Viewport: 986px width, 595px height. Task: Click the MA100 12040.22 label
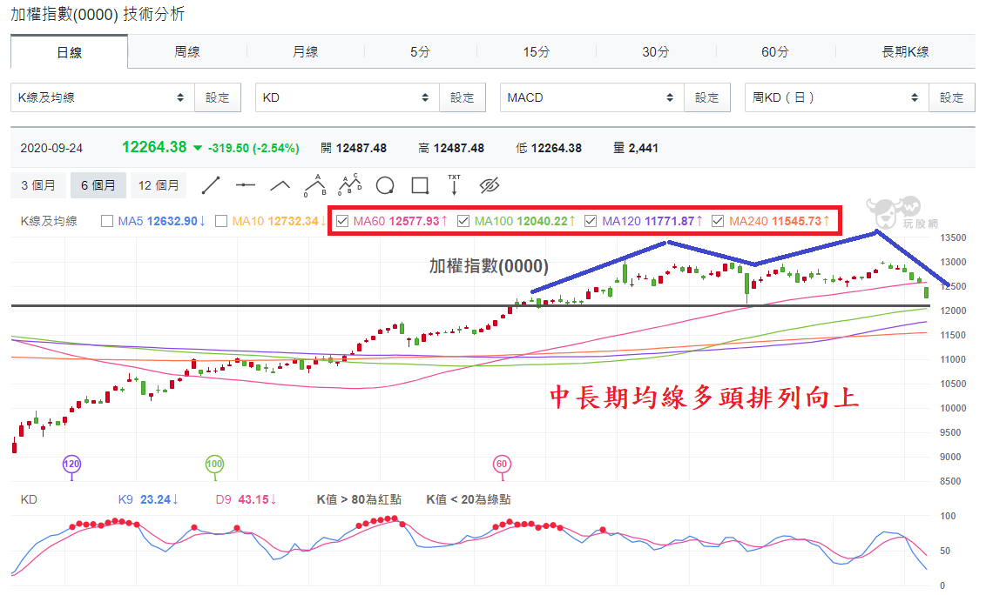click(524, 221)
